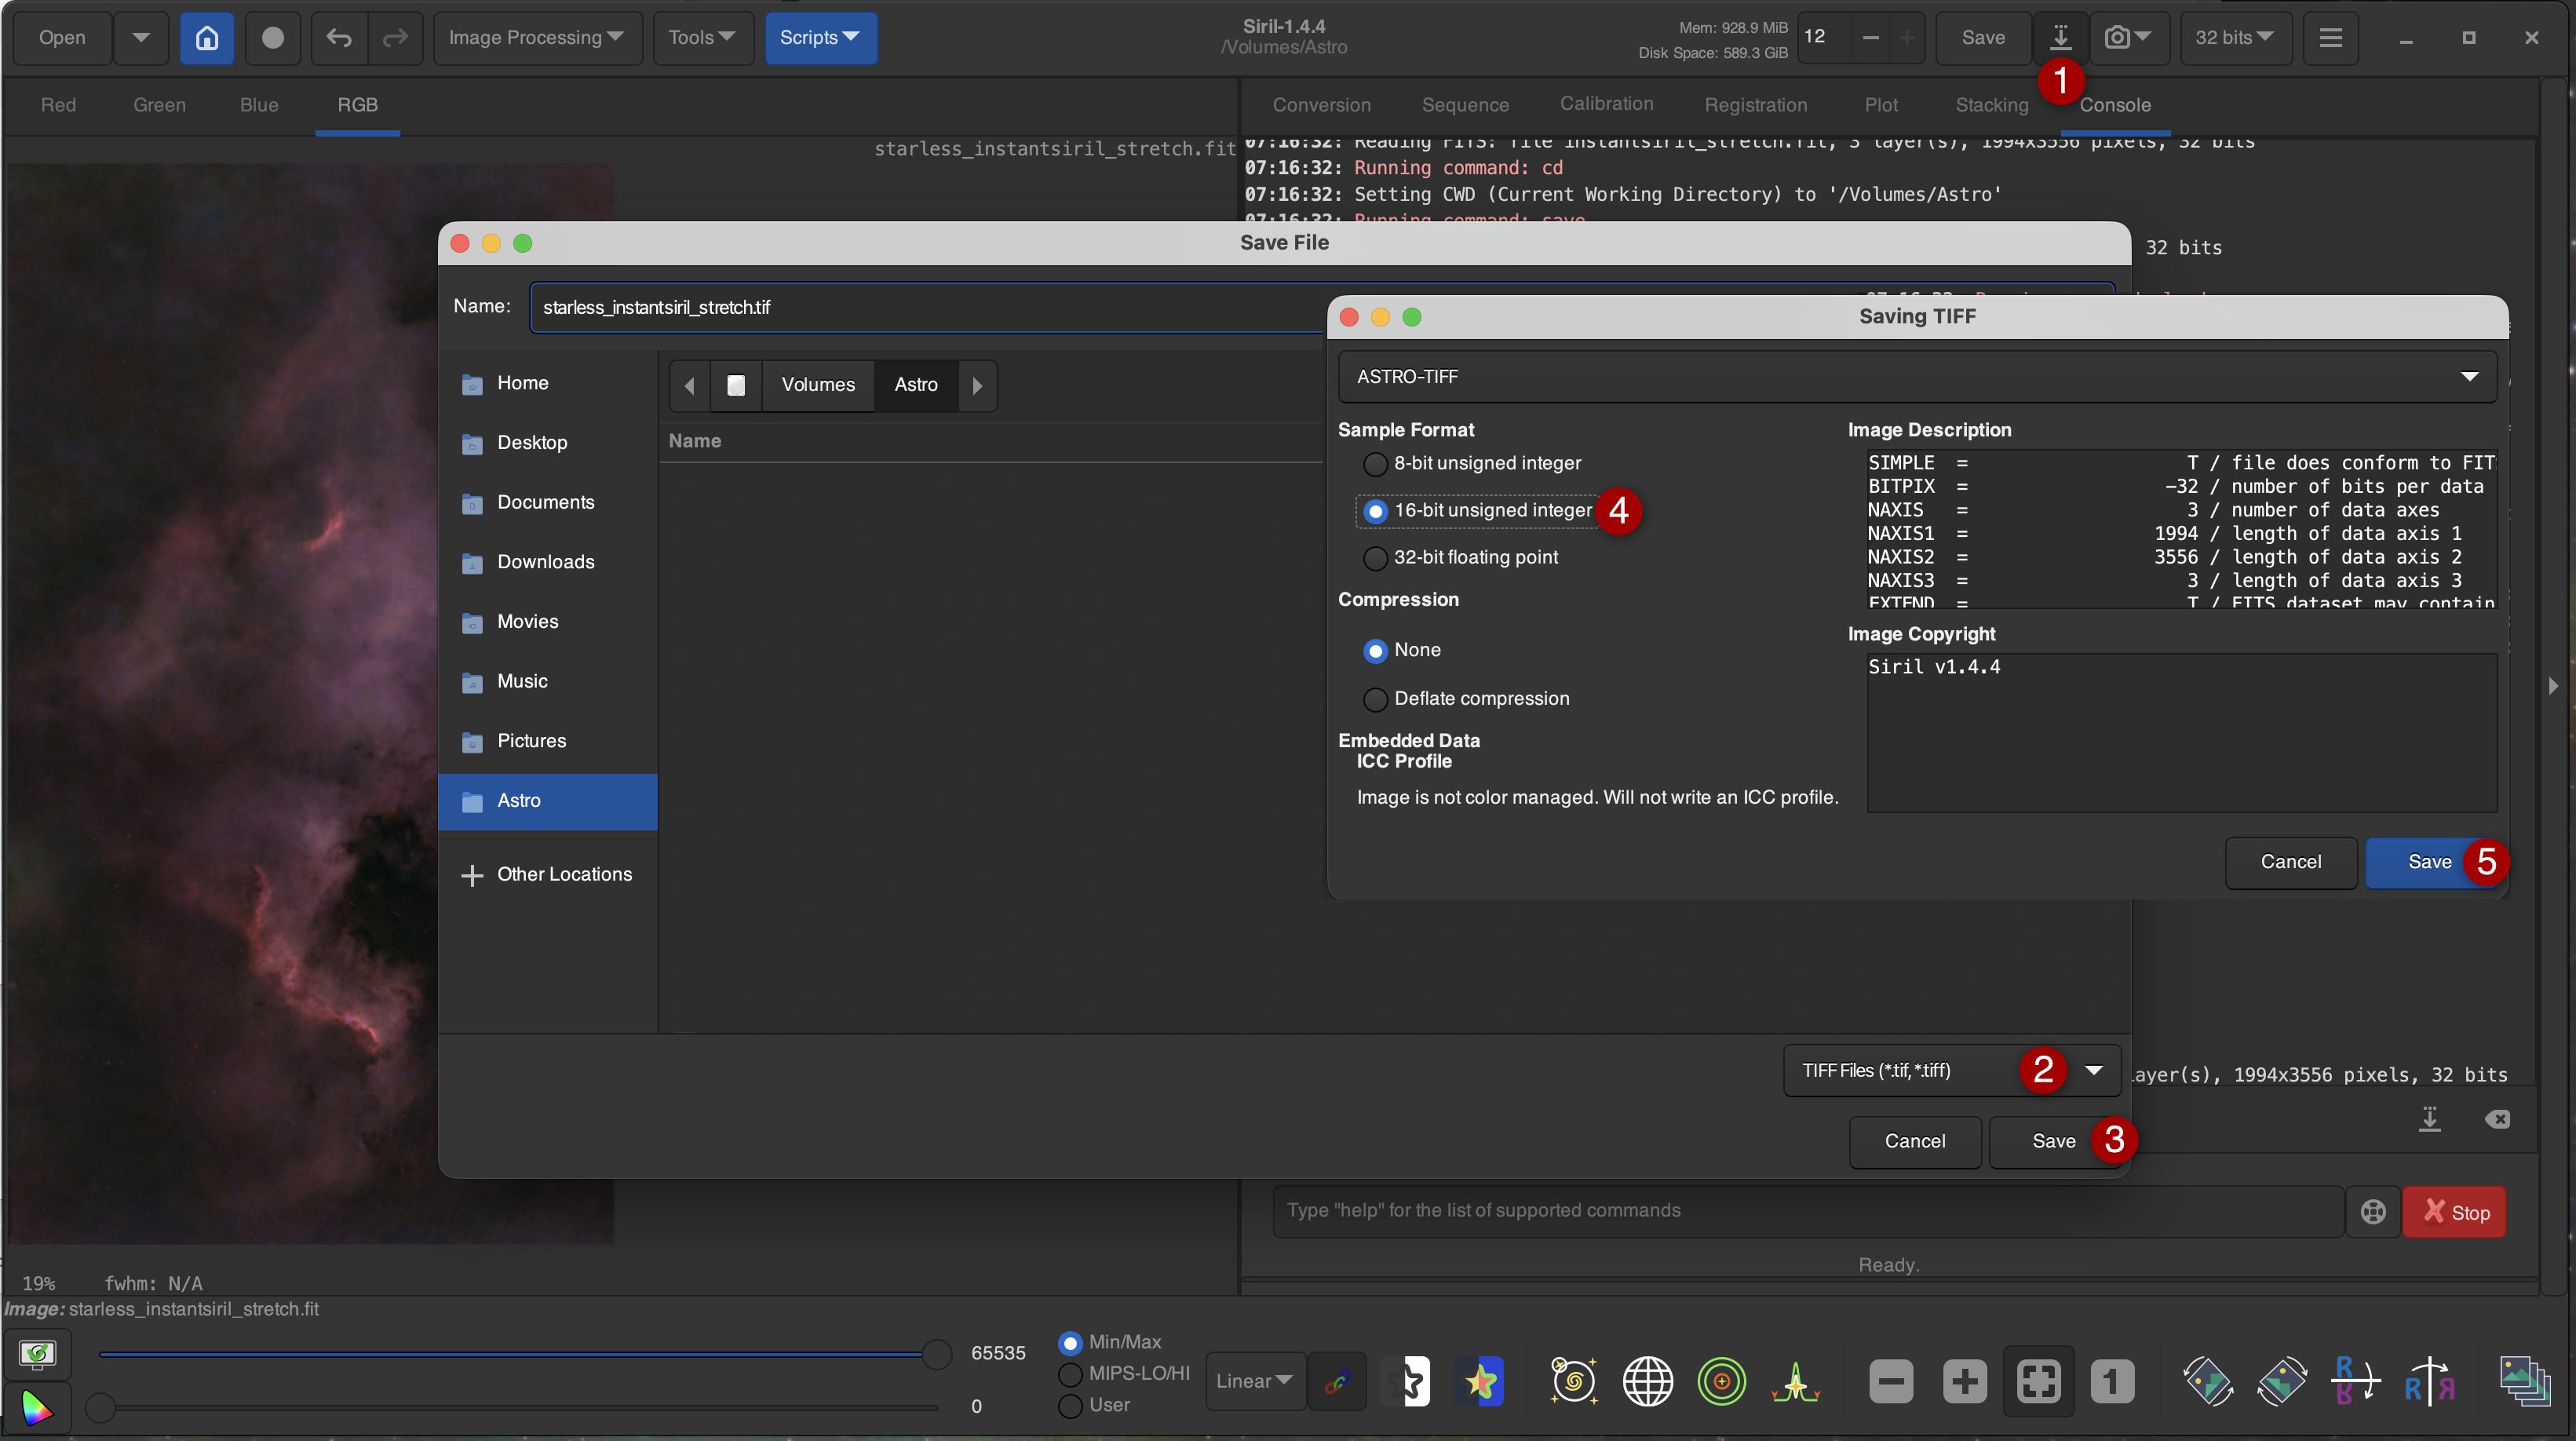
Task: Click the plate-solving globe icon
Action: click(1647, 1381)
